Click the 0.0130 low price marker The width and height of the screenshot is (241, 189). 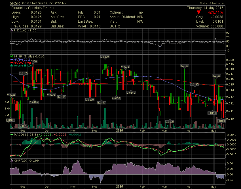pyautogui.click(x=90, y=100)
